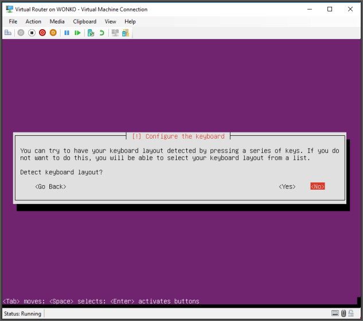The height and width of the screenshot is (321, 363).
Task: Open the View menu
Action: 111,22
